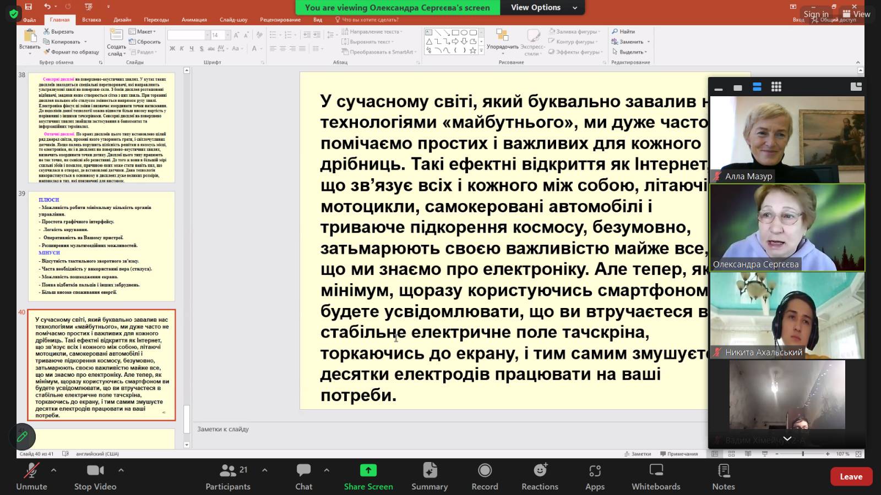The height and width of the screenshot is (495, 881).
Task: Click the green encryption shield icon
Action: [13, 14]
